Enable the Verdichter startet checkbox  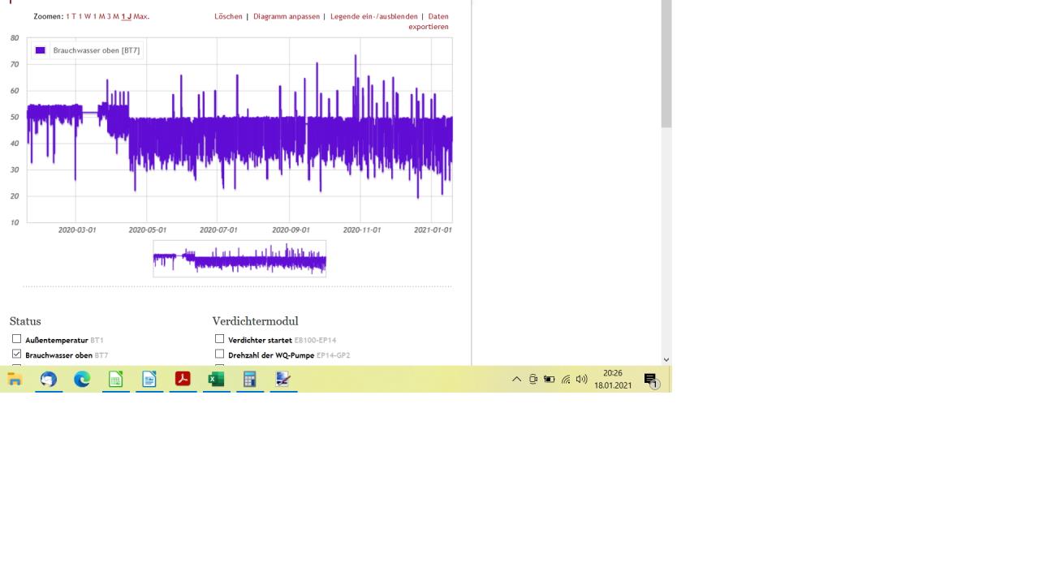219,339
